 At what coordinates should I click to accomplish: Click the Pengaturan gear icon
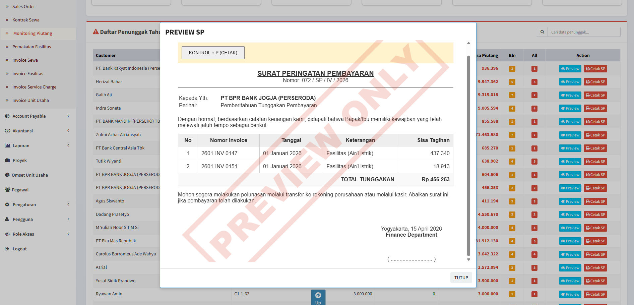point(7,205)
